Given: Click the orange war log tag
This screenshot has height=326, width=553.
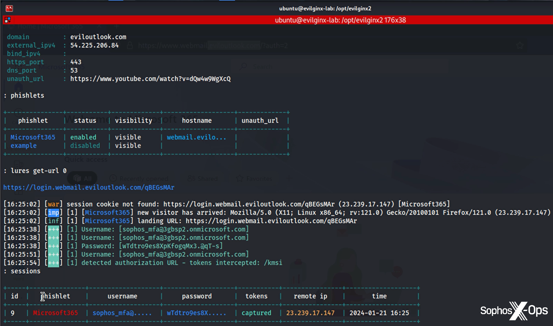Looking at the screenshot, I should click(x=54, y=204).
